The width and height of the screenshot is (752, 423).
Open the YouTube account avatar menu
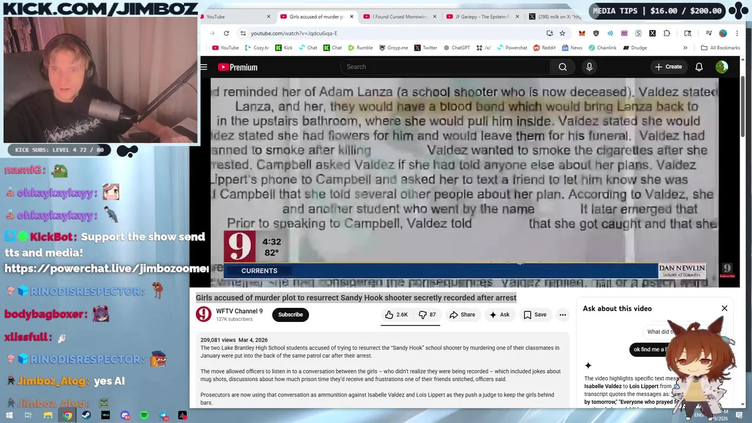click(x=721, y=67)
